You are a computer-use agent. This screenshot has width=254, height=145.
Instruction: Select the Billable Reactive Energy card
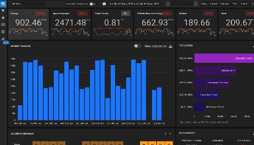[155, 25]
